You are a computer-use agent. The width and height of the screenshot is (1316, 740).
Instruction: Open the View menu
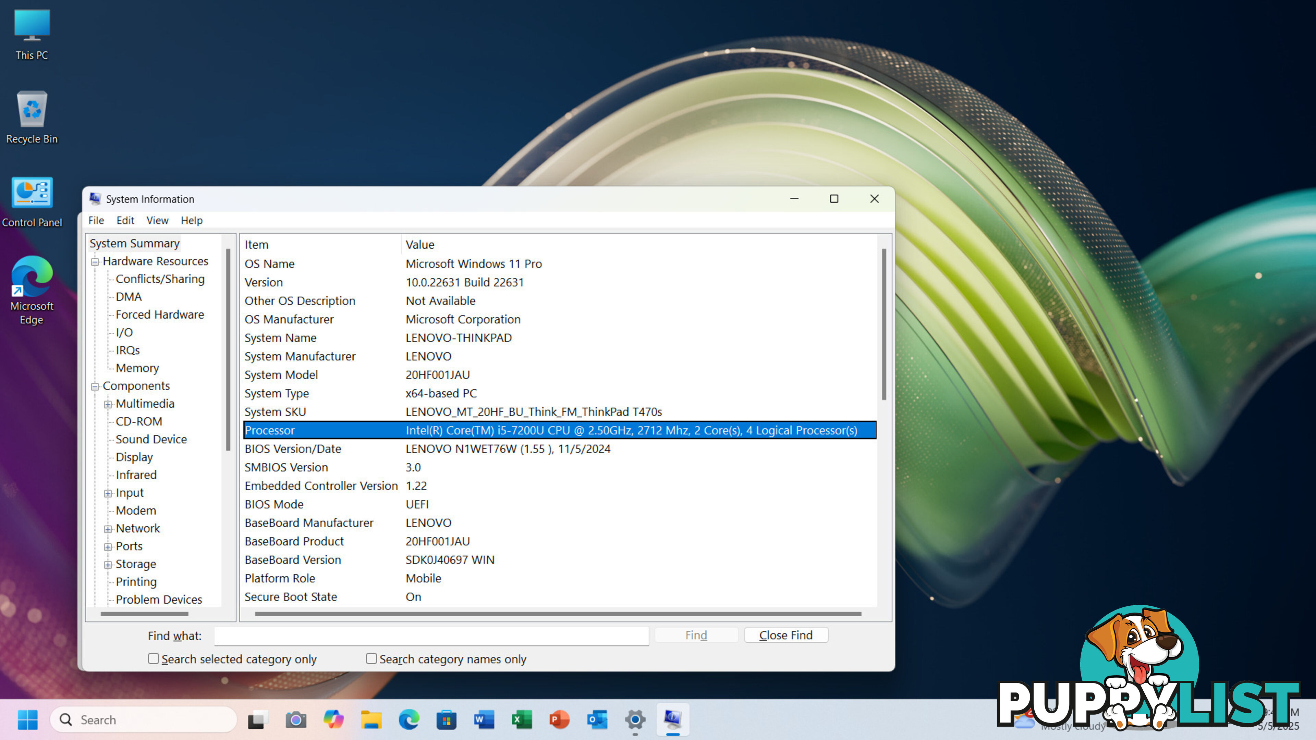(x=157, y=220)
